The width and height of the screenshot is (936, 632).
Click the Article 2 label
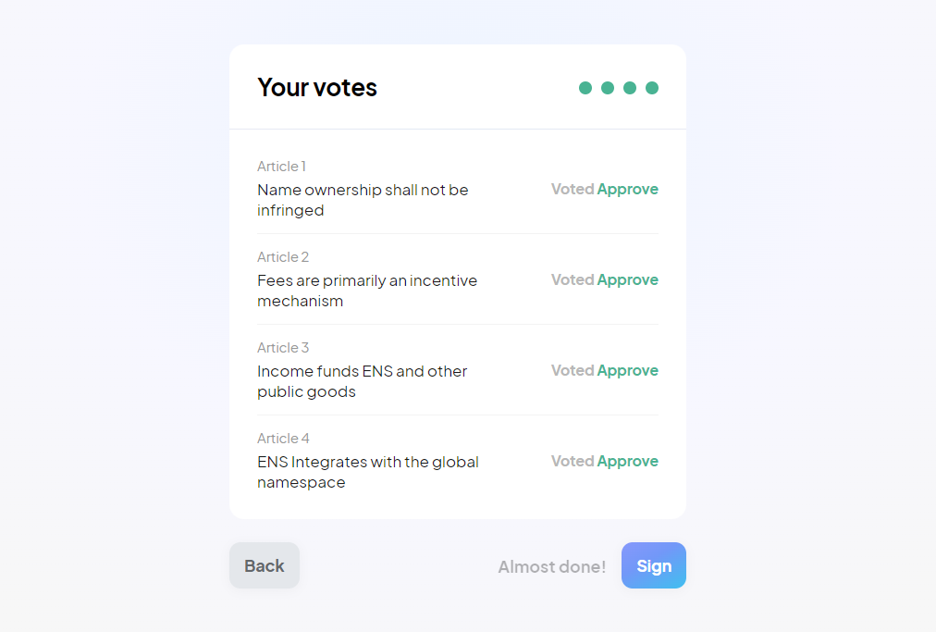(283, 257)
